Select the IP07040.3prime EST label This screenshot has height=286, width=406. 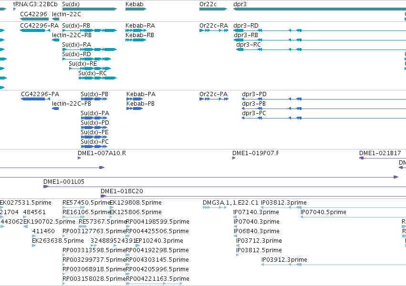pos(257,222)
